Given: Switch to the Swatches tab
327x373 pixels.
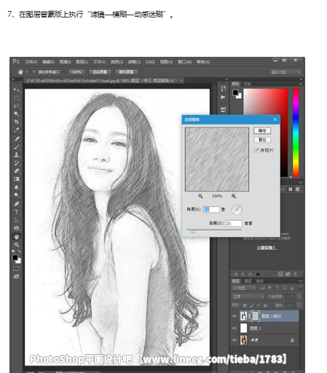Looking at the screenshot, I should click(x=247, y=84).
